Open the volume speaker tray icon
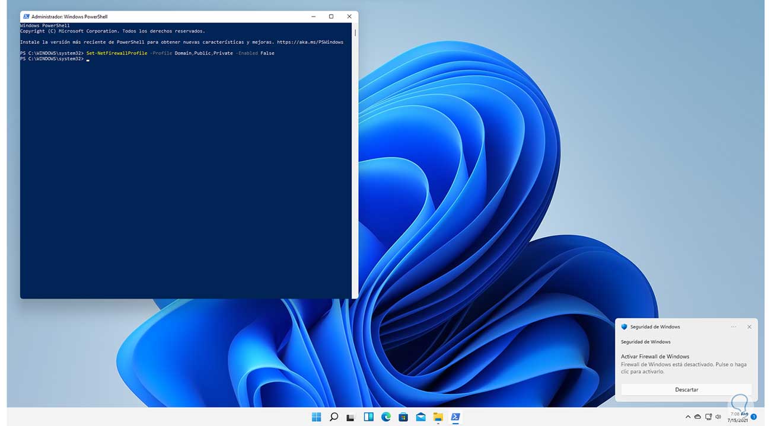The image size is (771, 426). click(718, 417)
